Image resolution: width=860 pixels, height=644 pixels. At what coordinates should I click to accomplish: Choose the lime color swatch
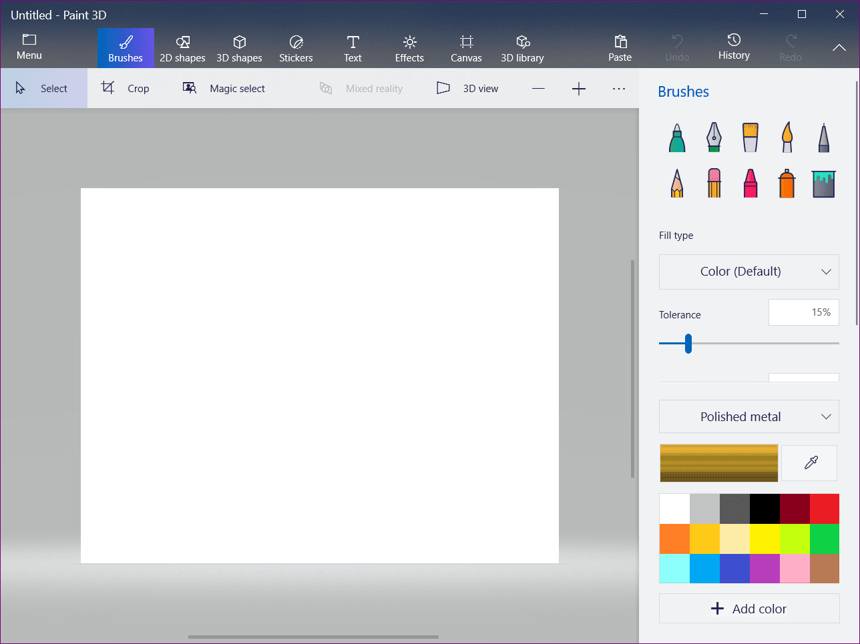[x=795, y=539]
